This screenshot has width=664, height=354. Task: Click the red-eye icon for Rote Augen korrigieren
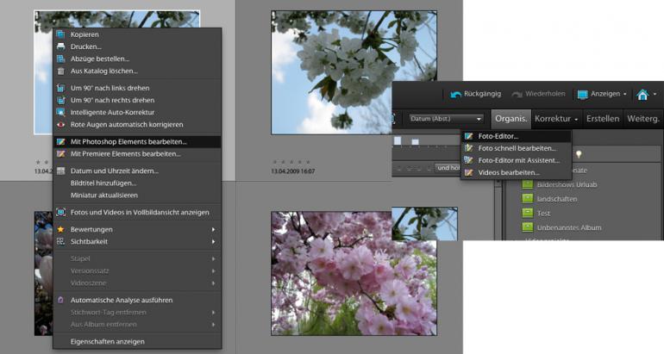60,124
